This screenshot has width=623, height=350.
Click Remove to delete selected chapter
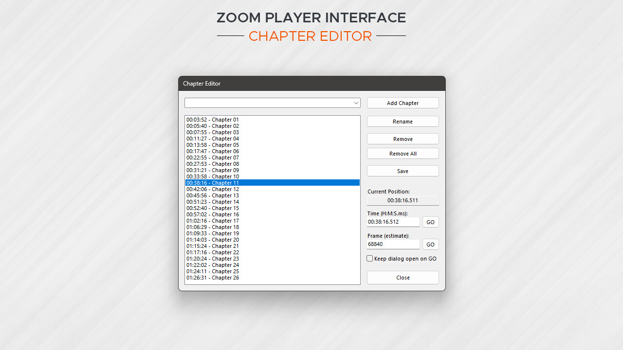pyautogui.click(x=403, y=139)
